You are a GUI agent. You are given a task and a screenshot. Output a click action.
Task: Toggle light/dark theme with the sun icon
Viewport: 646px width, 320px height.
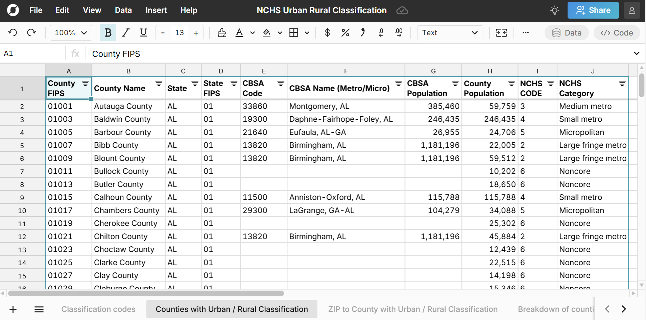tap(554, 10)
